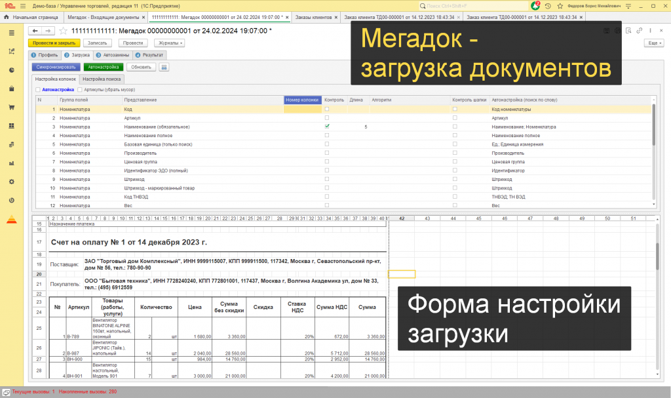Image resolution: width=671 pixels, height=398 pixels.
Task: Toggle Контроль шапки for Штрихкод row 9
Action: tap(455, 179)
